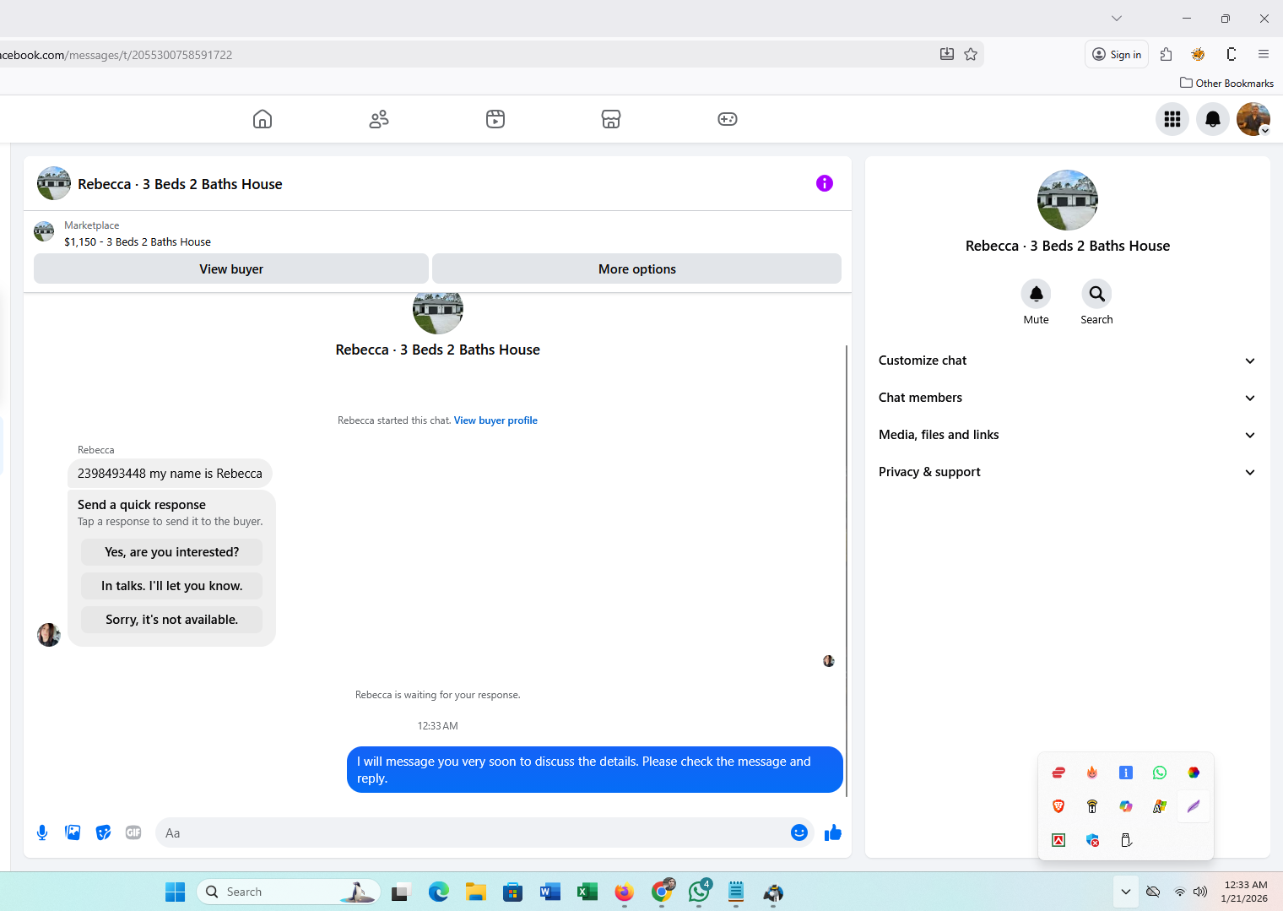Click the Brave lion icon in tray overflow

[x=1058, y=806]
